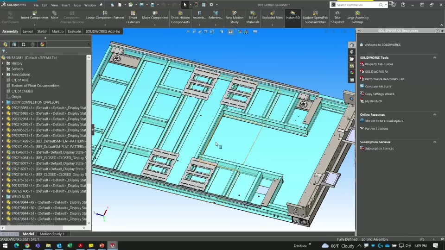Screen dimensions: 445x250
Task: Open Property Tab Builder link
Action: coord(379,64)
